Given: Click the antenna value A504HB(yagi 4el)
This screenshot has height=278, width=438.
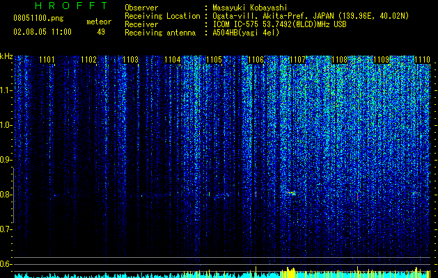Looking at the screenshot, I should (x=246, y=33).
